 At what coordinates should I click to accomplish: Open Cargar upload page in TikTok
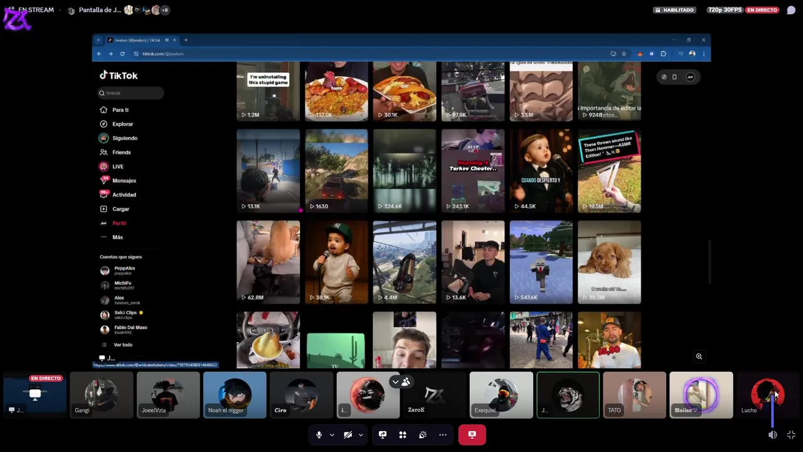click(x=115, y=209)
